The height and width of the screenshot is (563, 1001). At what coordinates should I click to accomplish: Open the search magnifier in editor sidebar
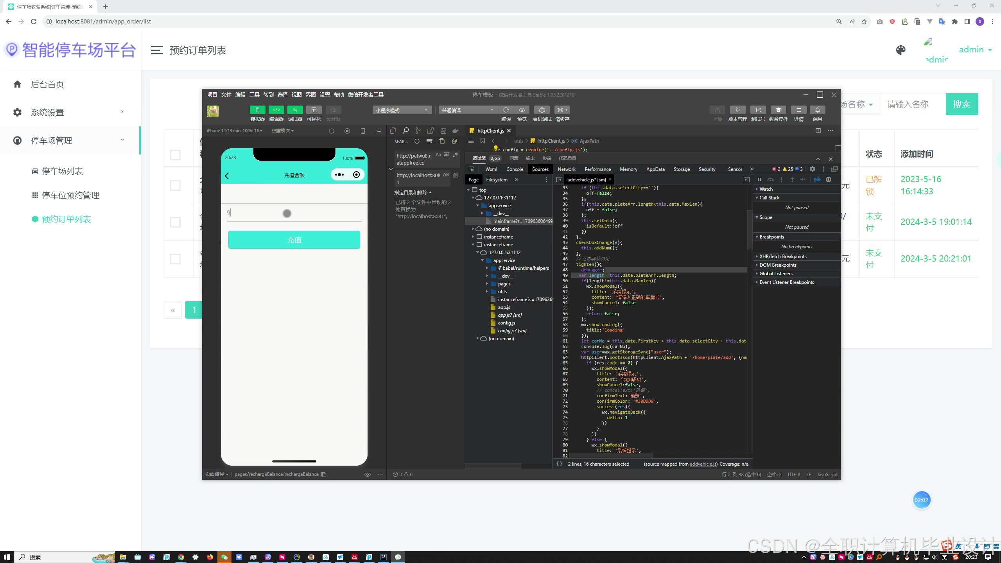point(405,131)
